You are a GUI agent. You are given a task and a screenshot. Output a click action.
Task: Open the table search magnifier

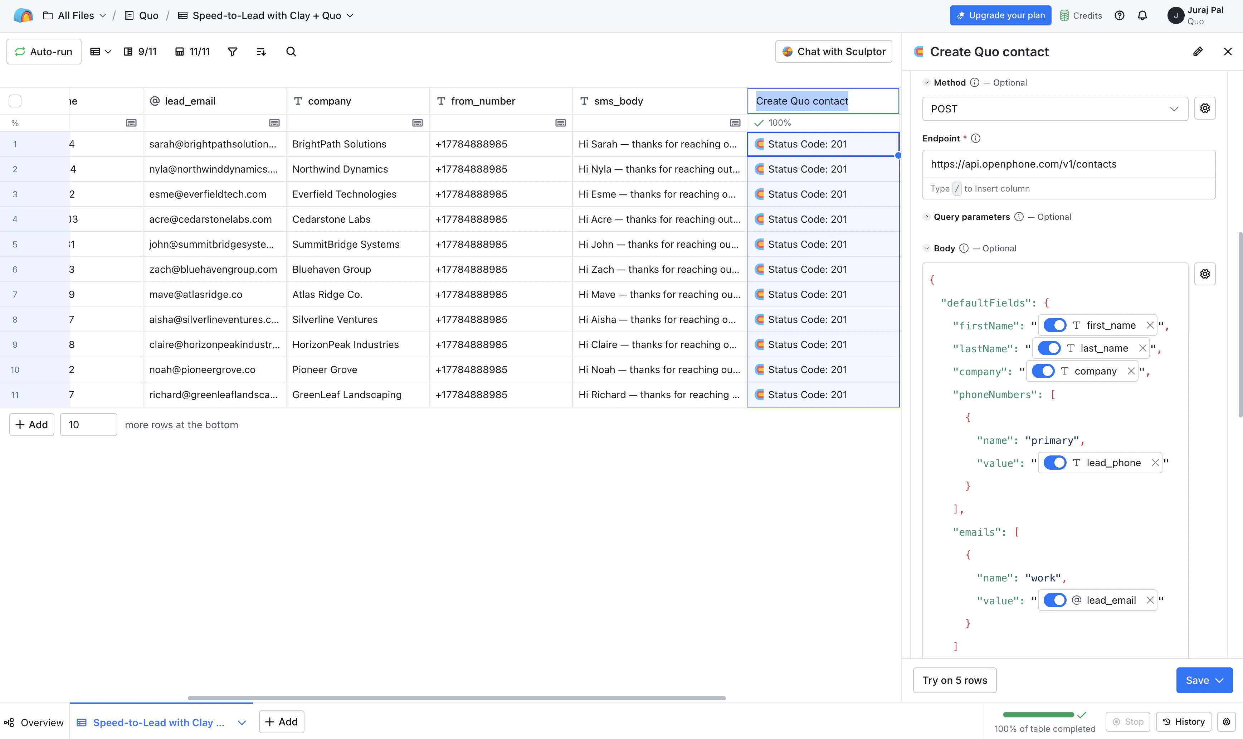tap(291, 52)
